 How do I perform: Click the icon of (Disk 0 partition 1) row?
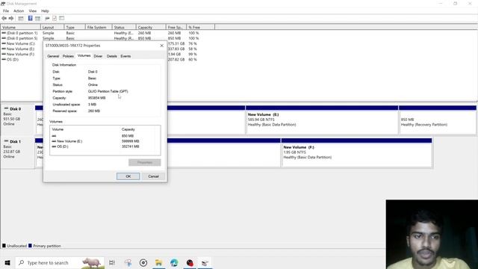(4, 33)
